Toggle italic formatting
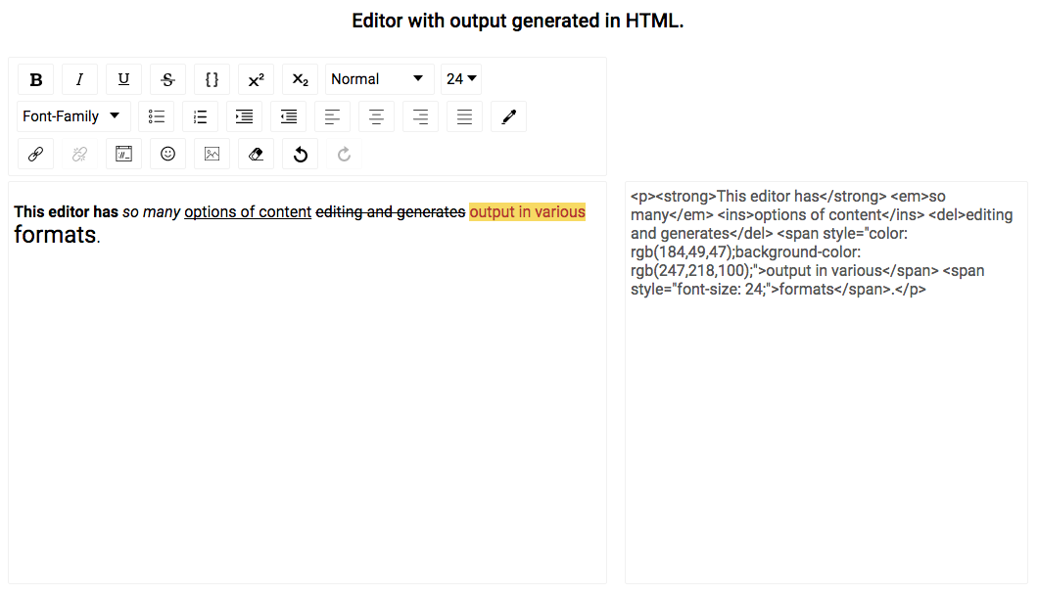 (x=79, y=79)
